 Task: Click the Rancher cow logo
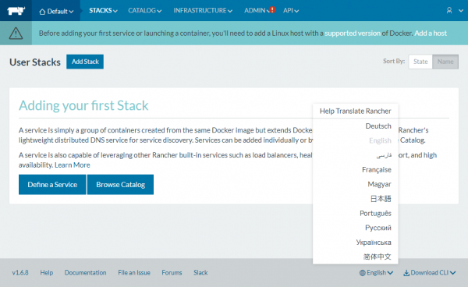16,11
